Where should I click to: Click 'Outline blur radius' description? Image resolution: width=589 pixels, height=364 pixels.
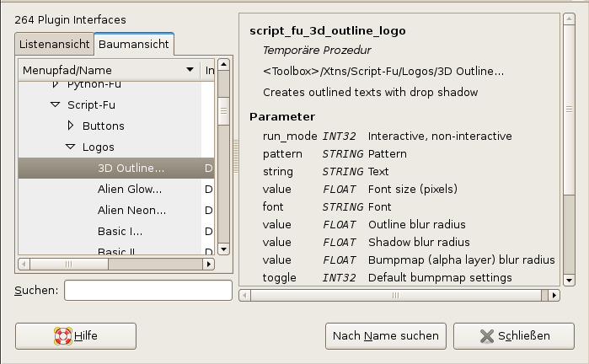417,224
